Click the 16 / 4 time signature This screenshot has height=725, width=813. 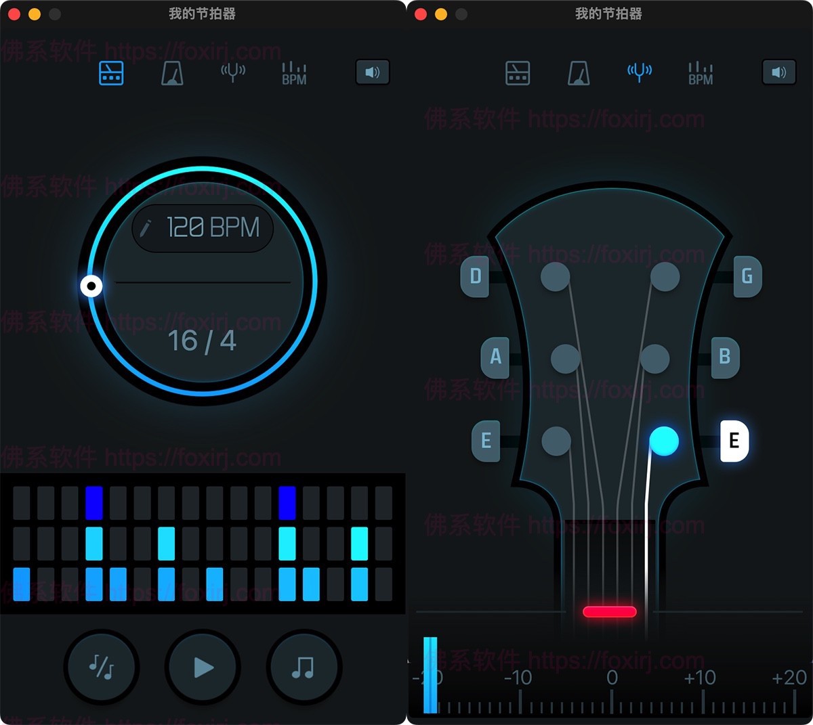[x=202, y=340]
